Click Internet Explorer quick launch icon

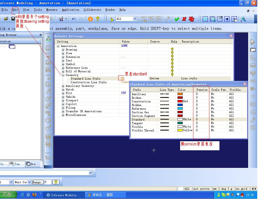coord(22,195)
